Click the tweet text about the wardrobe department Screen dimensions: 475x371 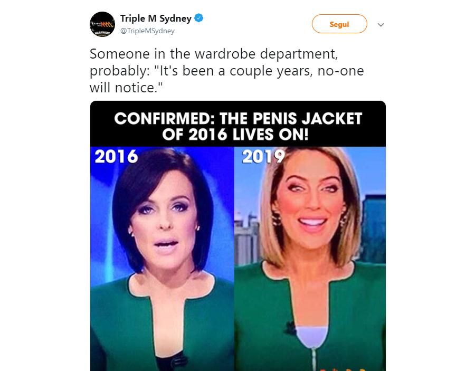226,71
